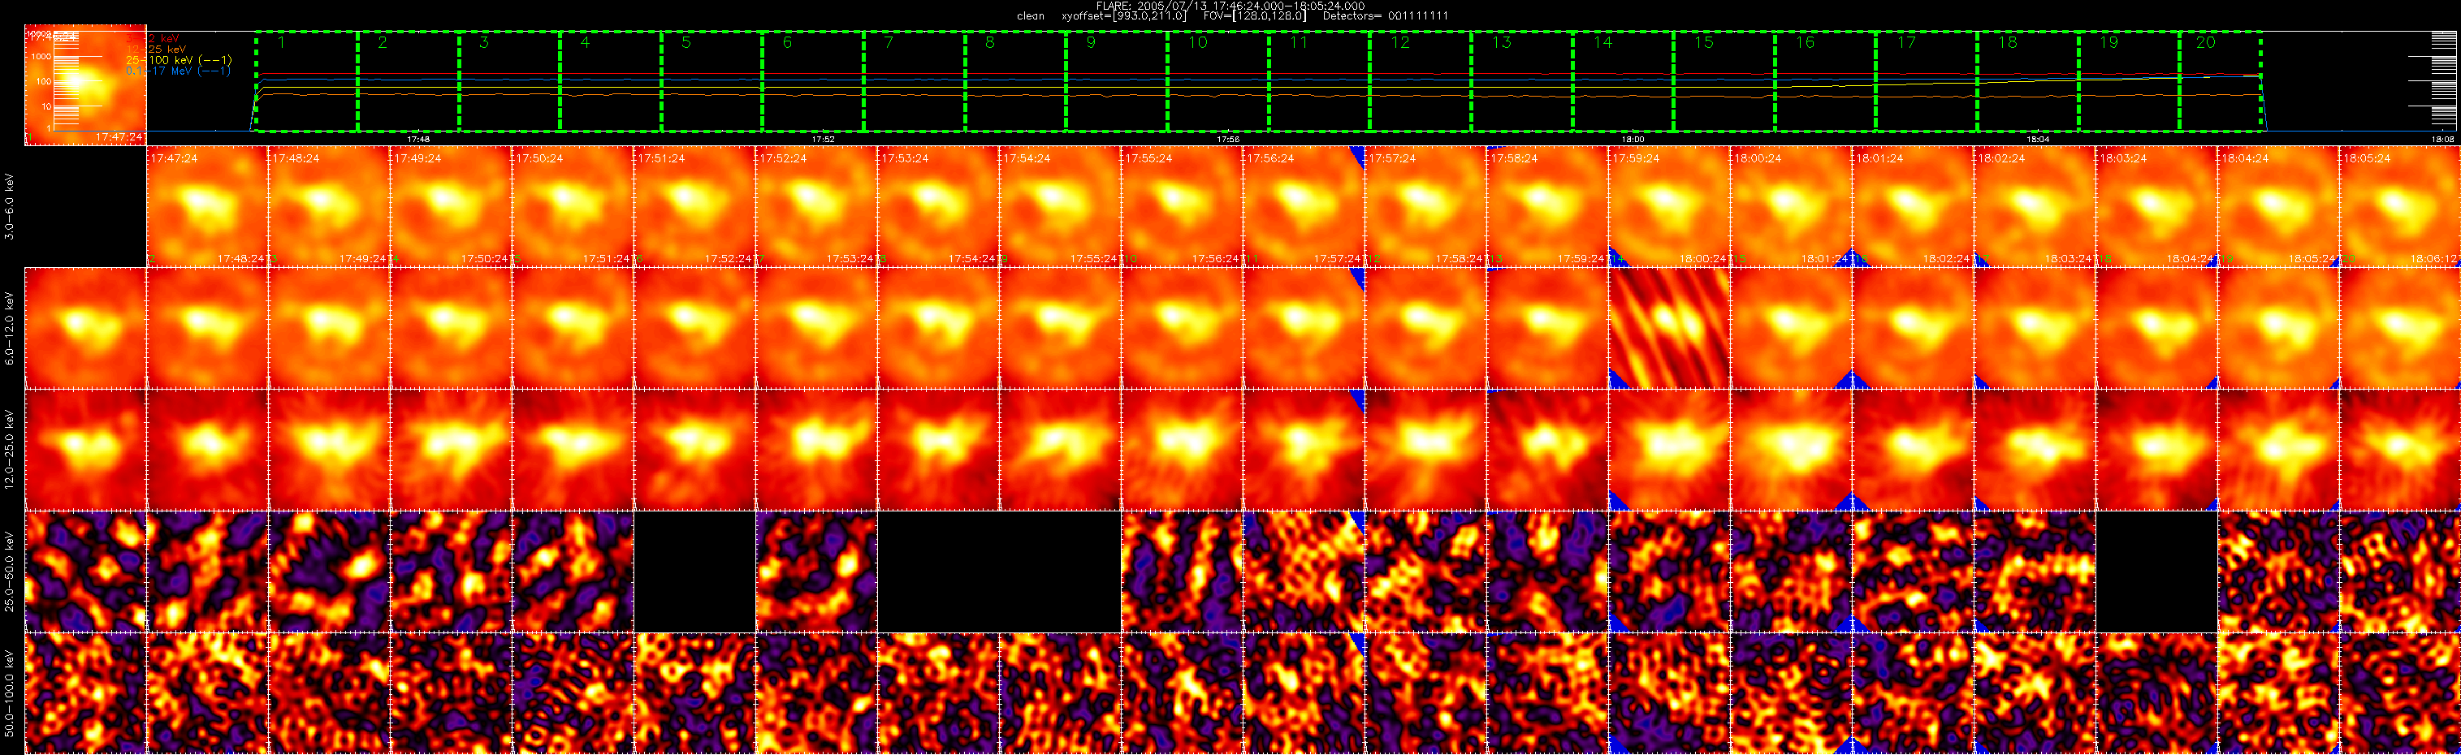This screenshot has width=2461, height=755.
Task: Open the 12.0-25.0 keV image under 18:00:24
Action: coord(1791,450)
